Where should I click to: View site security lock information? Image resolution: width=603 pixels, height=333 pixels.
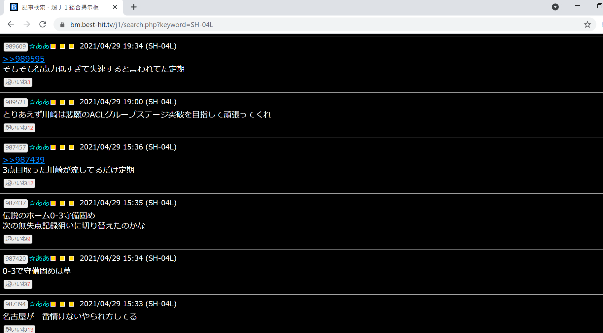pos(62,25)
